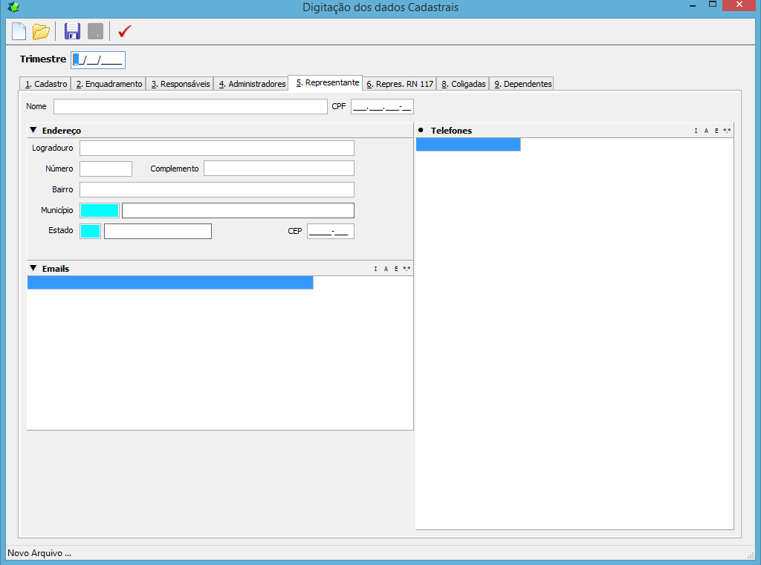Click the CPF masked field
Screen dimensions: 761x565
382,107
